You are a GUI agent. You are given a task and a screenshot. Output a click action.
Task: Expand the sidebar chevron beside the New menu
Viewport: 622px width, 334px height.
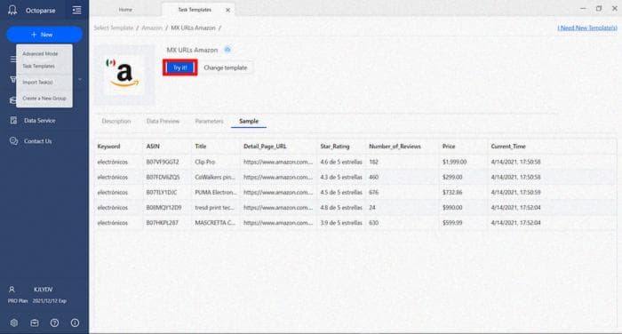coord(80,79)
